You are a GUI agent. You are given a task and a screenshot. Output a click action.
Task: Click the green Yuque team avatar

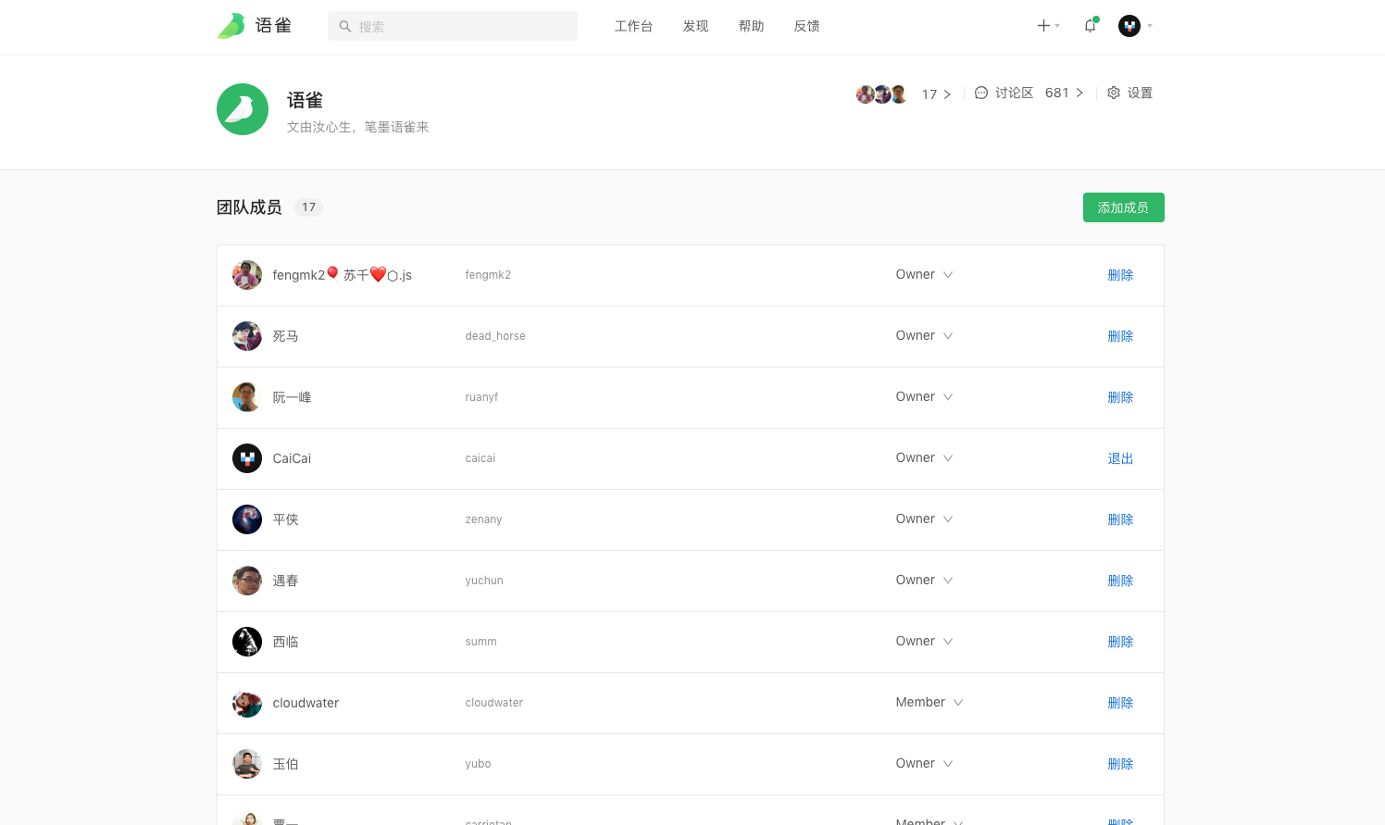(243, 109)
